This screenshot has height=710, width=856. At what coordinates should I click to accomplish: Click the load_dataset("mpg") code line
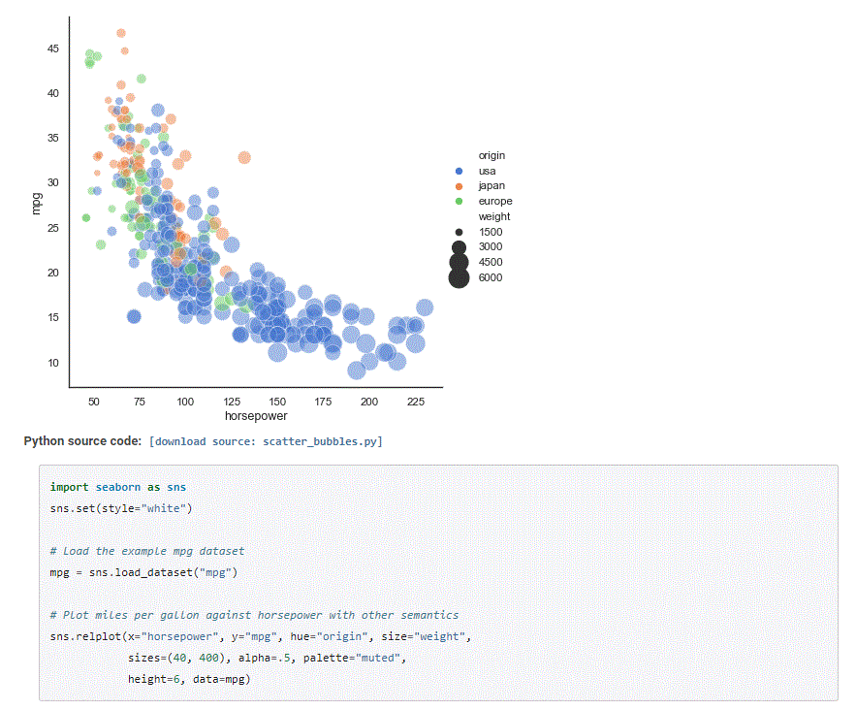pyautogui.click(x=143, y=572)
